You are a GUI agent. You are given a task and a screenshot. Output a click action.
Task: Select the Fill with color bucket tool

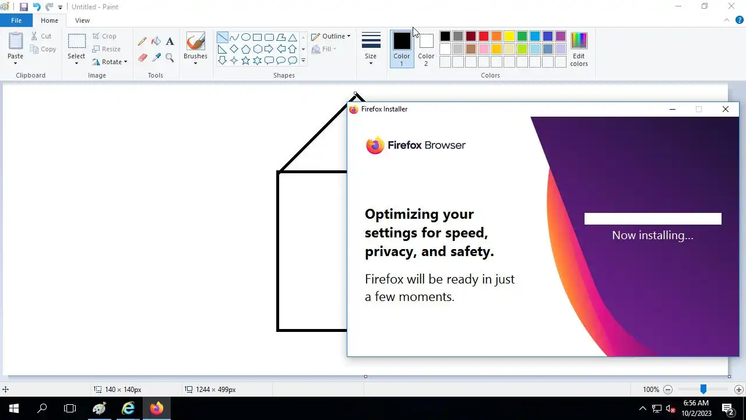[x=156, y=41]
